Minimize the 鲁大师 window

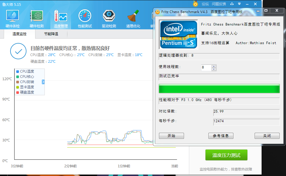point(247,4)
